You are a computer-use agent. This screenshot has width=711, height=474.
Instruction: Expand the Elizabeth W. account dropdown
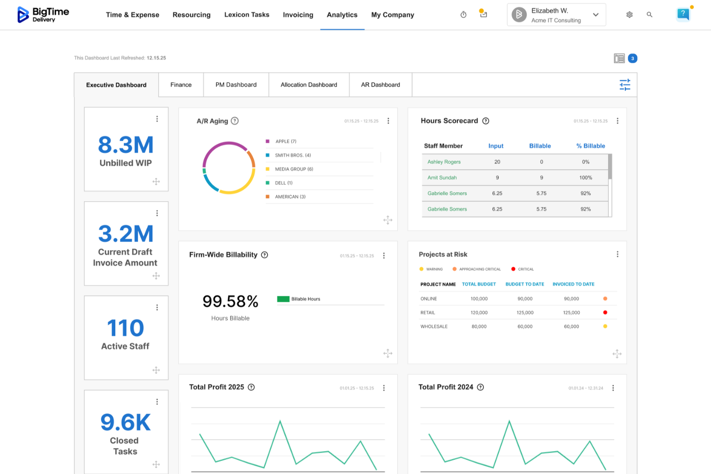point(595,14)
